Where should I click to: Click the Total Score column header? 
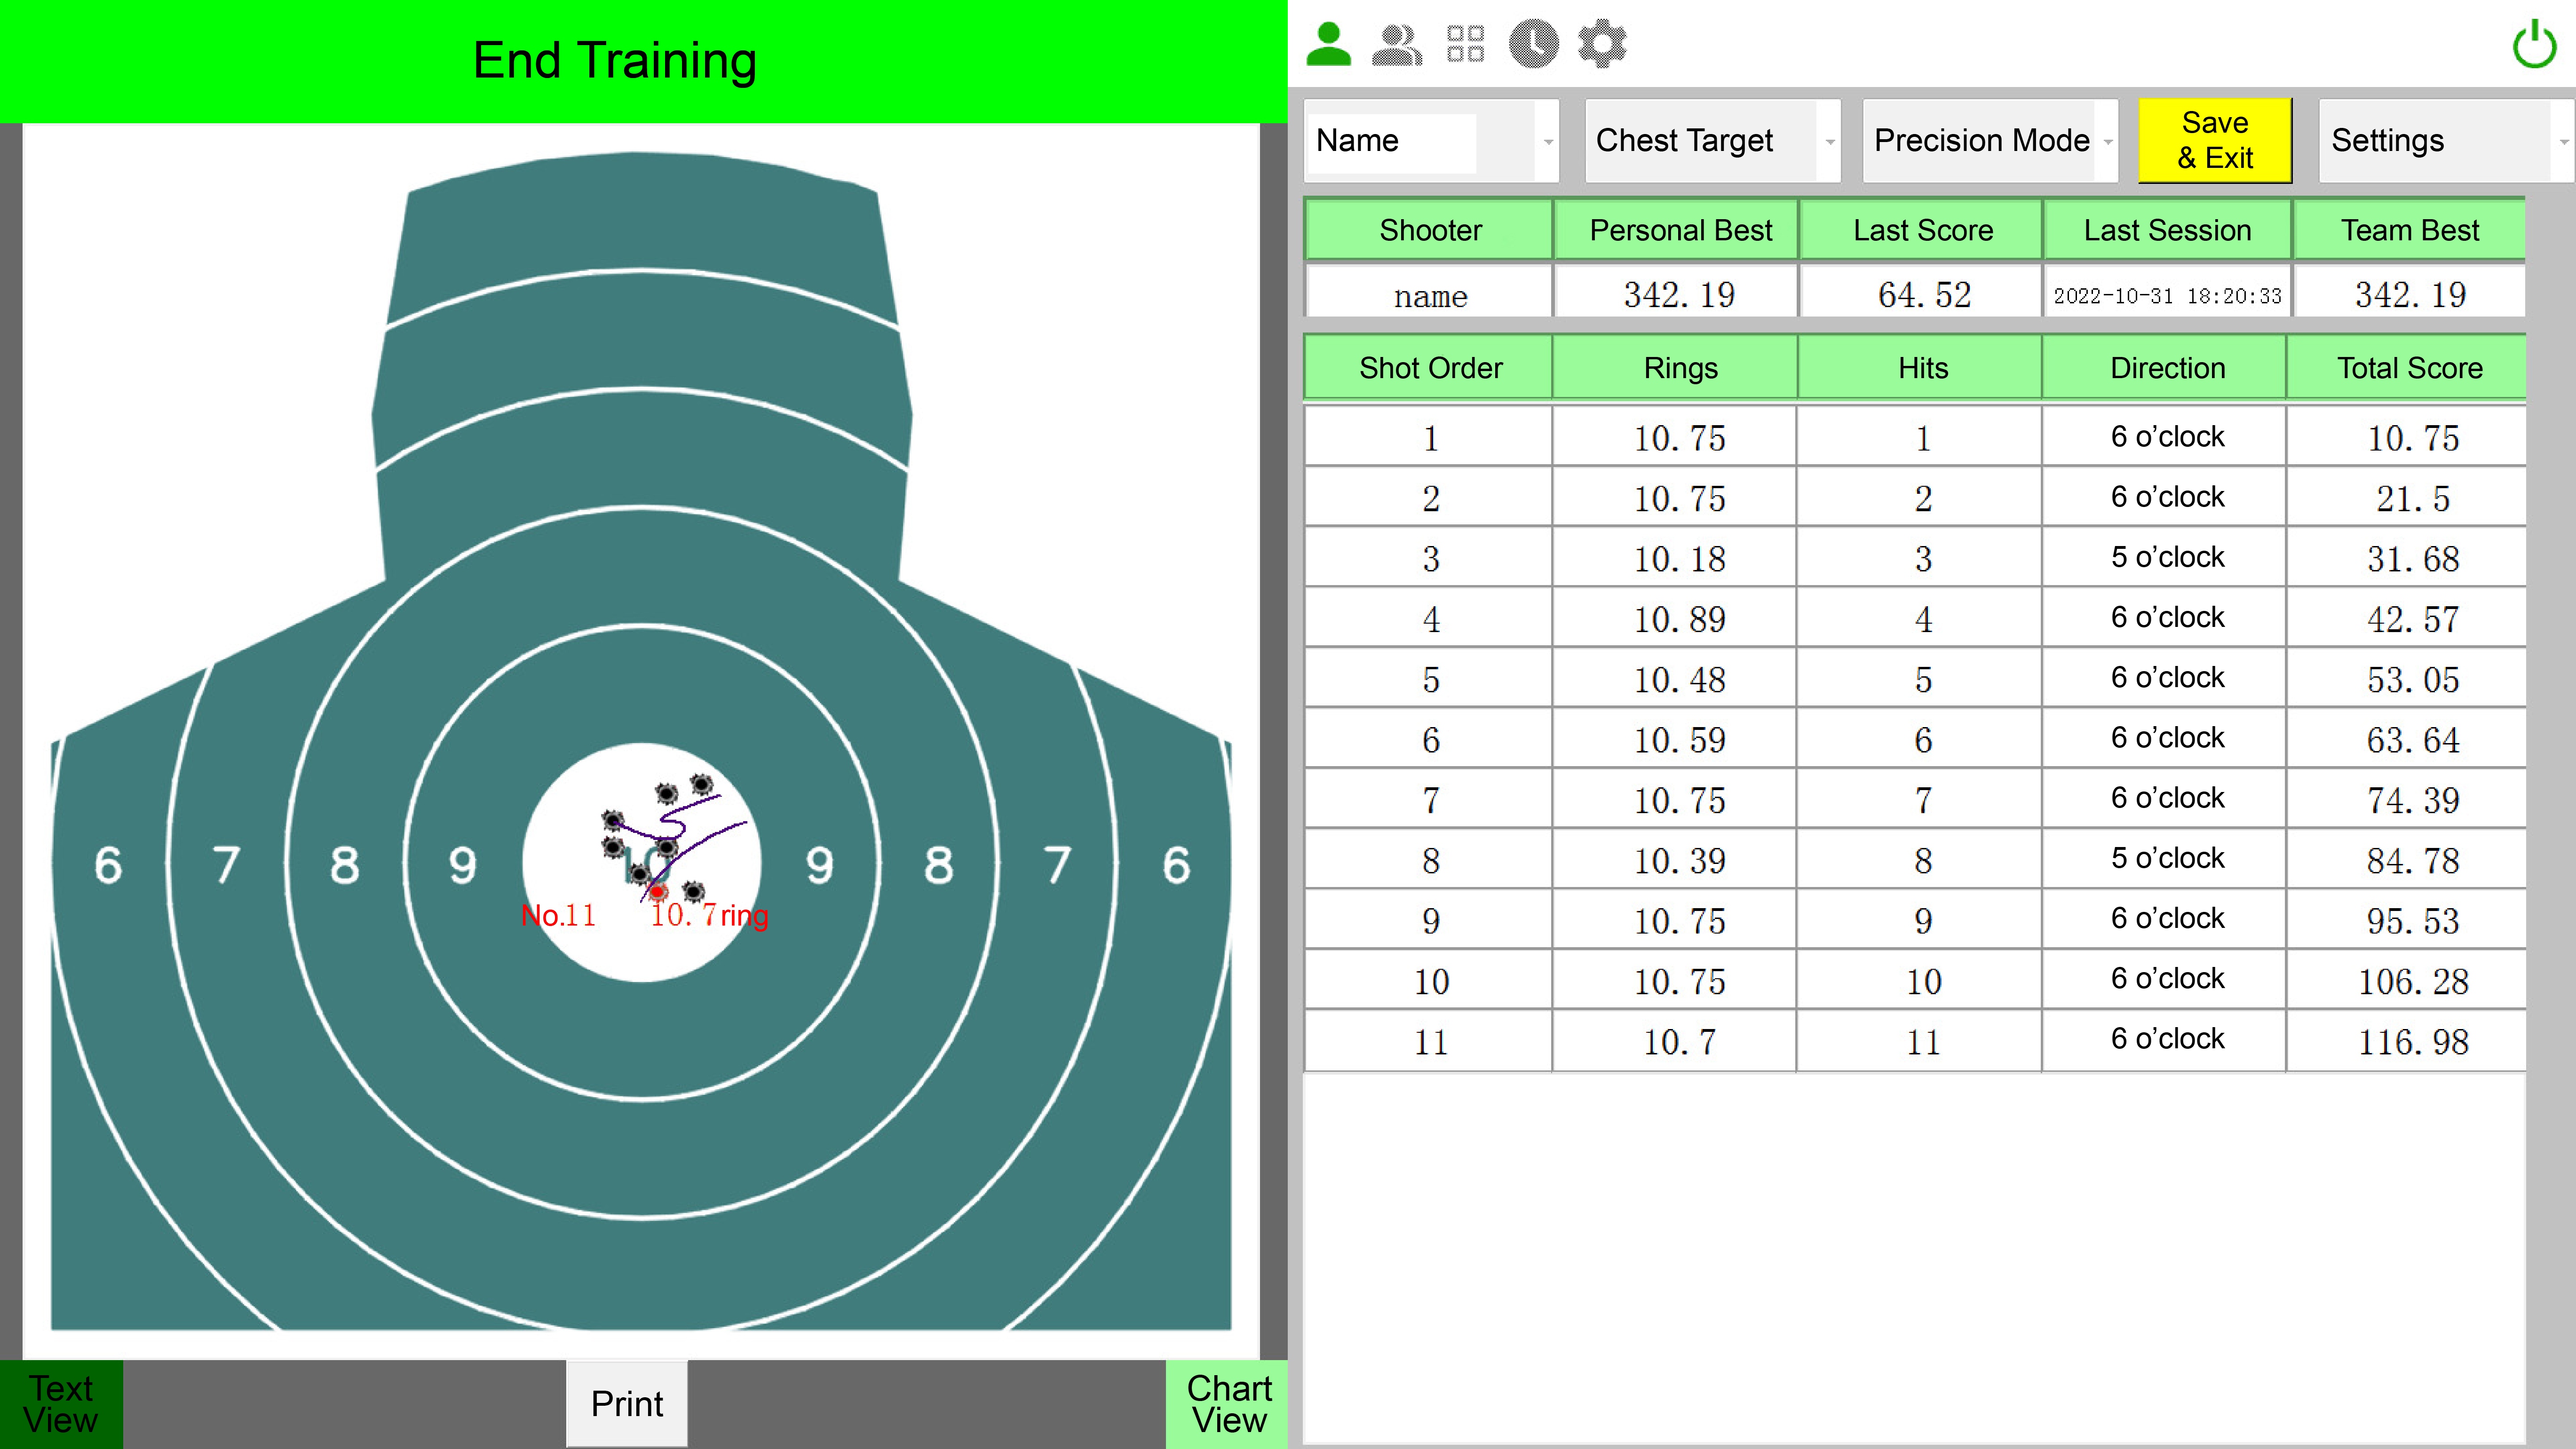pyautogui.click(x=2409, y=368)
